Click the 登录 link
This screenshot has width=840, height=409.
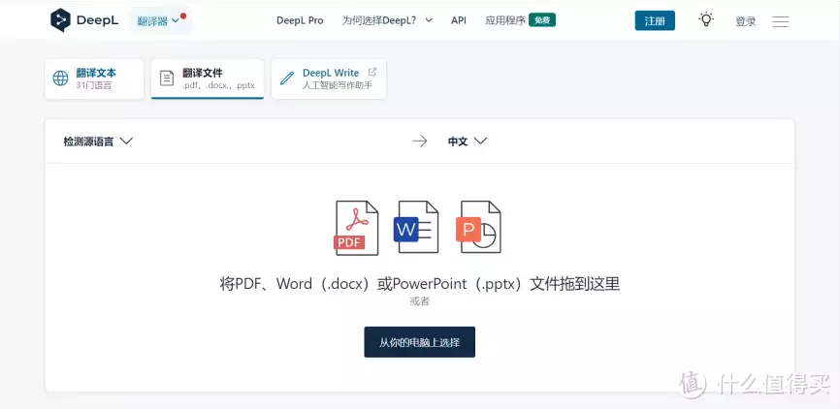[x=746, y=21]
